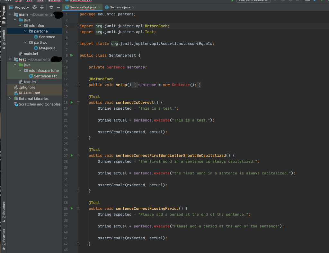Click sentenceCorrectFirstWordLetterShouldBeCapitalized method name
329x253 pixels.
[x=171, y=156]
